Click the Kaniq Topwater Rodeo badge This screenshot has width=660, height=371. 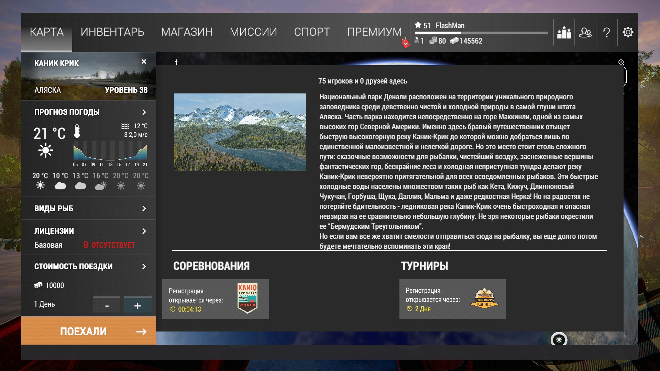coord(247,298)
